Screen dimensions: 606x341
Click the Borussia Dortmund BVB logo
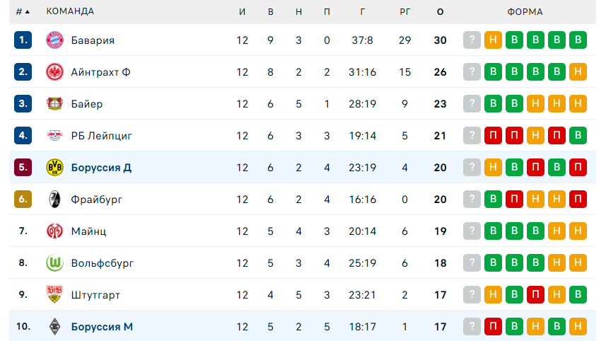pyautogui.click(x=54, y=168)
